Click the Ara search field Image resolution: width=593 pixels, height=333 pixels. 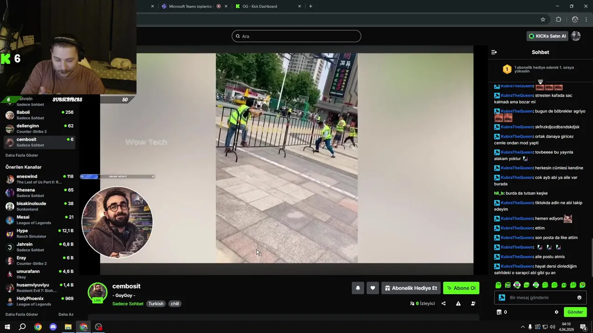(x=296, y=36)
